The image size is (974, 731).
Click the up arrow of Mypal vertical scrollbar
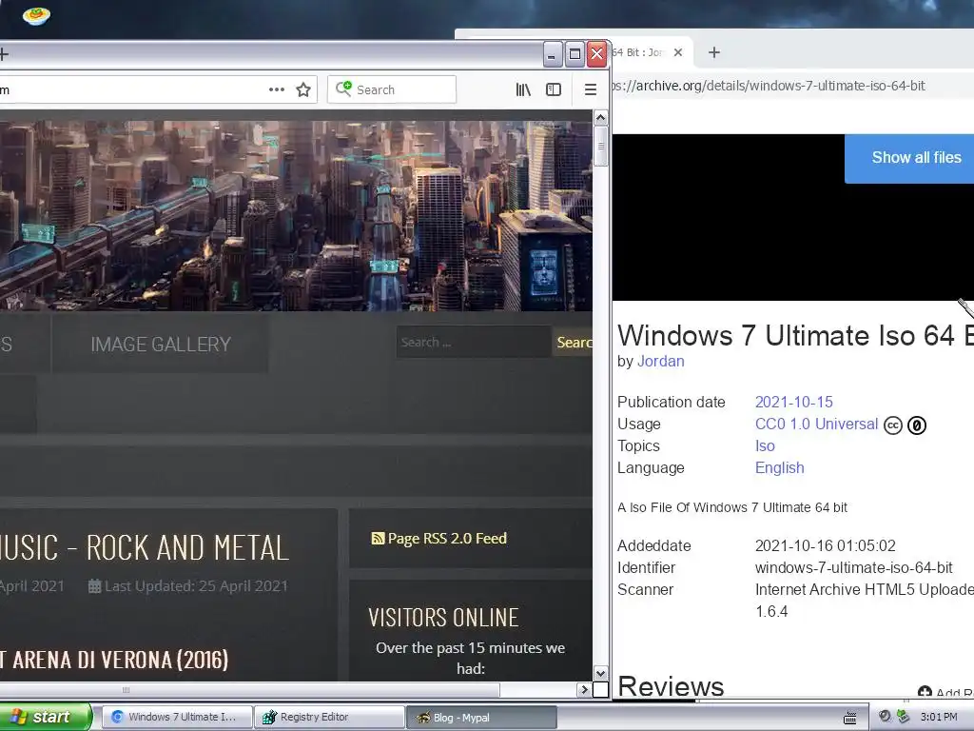(x=600, y=117)
